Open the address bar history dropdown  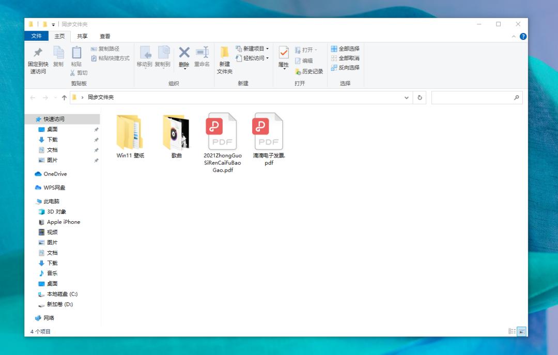coord(407,98)
